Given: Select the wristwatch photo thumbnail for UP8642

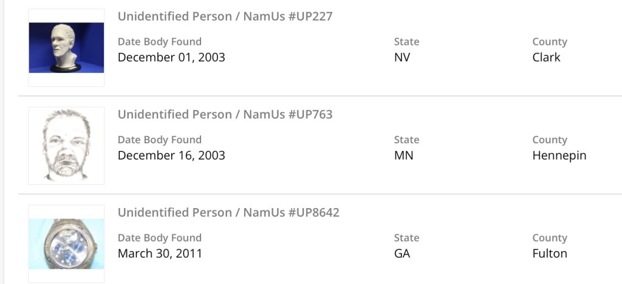Looking at the screenshot, I should point(66,243).
